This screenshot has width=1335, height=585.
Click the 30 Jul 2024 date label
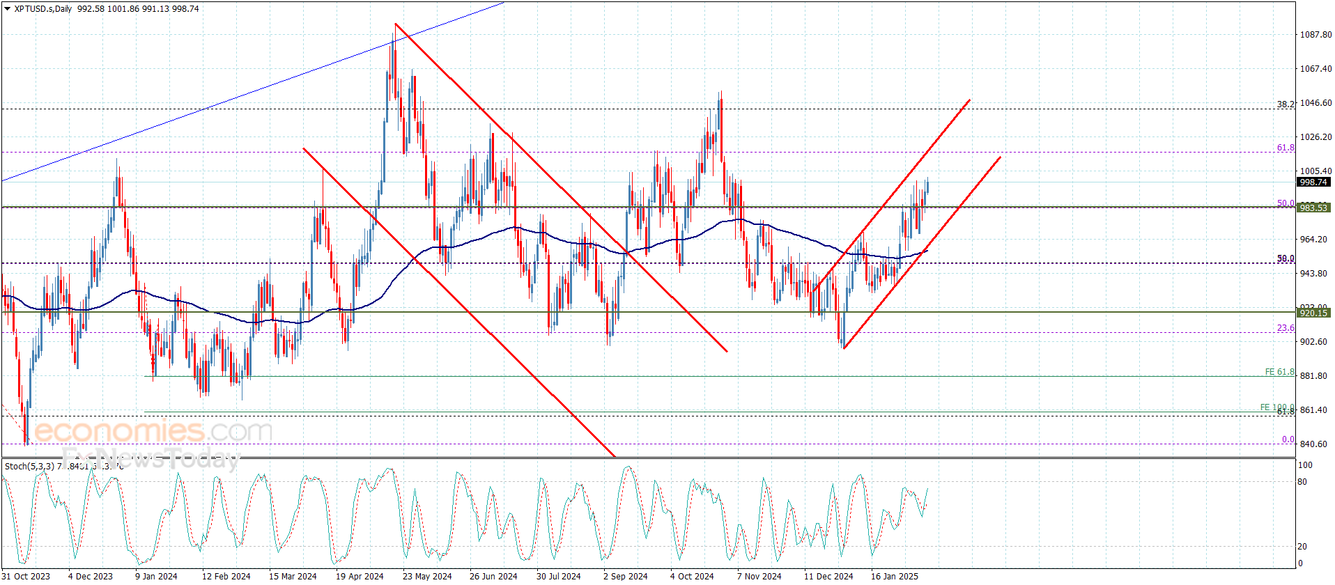coord(559,576)
